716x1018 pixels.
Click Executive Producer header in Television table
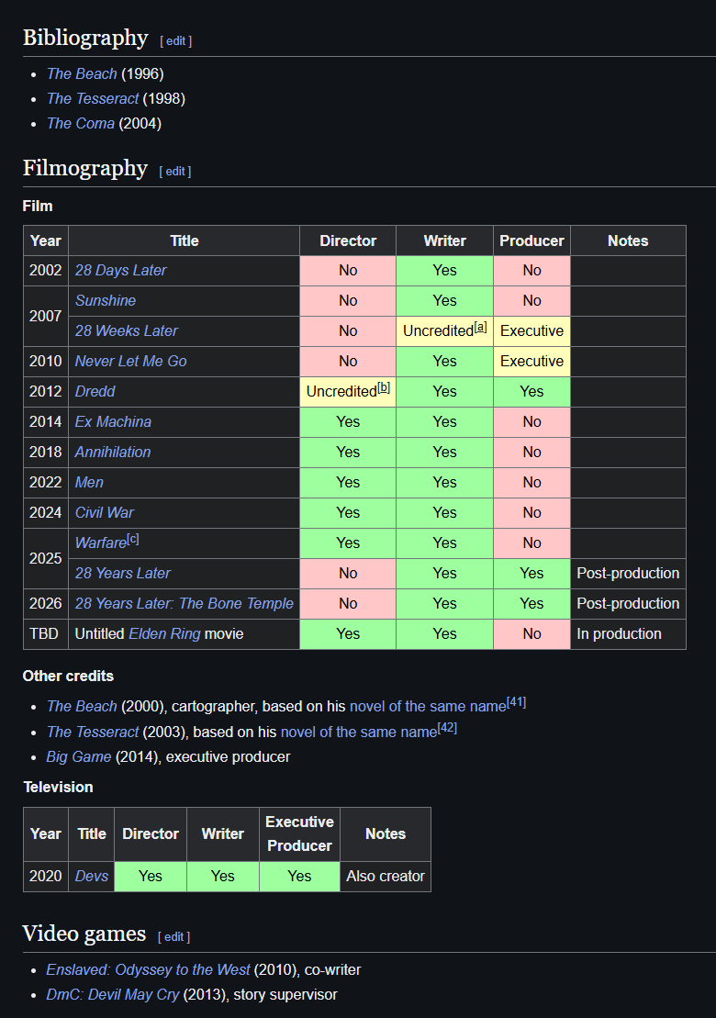click(x=299, y=834)
